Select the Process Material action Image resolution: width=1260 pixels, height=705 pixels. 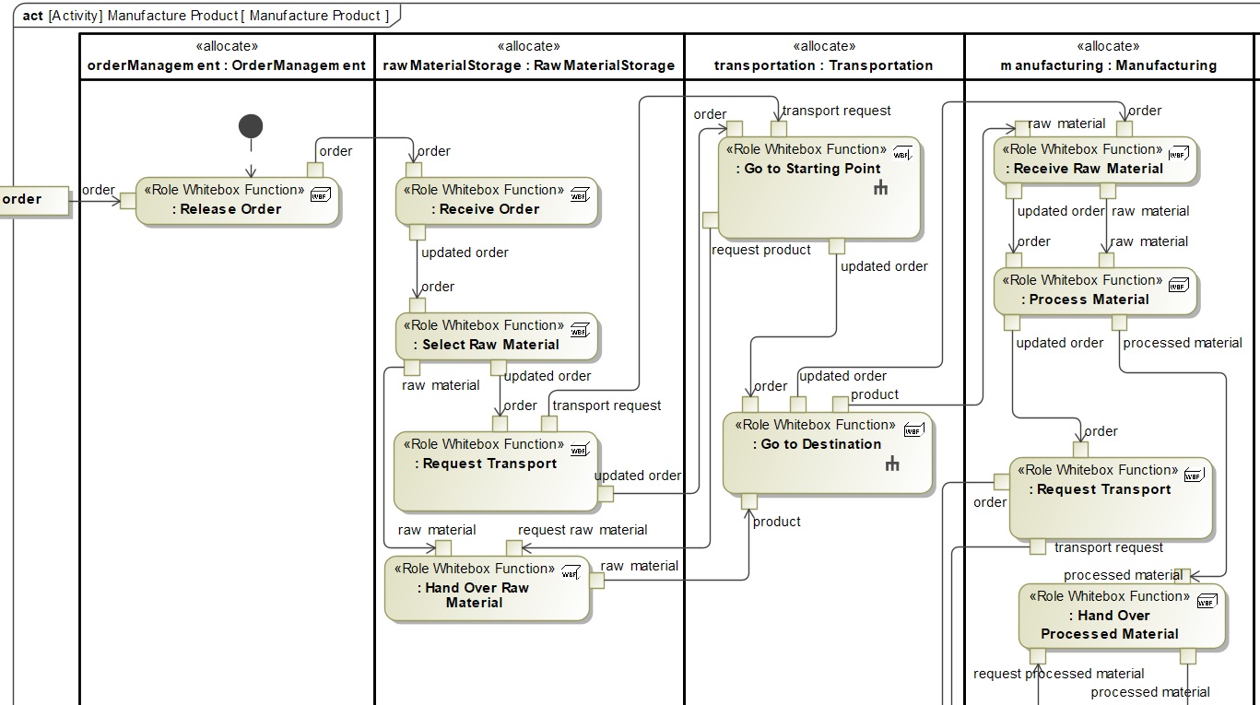[1095, 291]
